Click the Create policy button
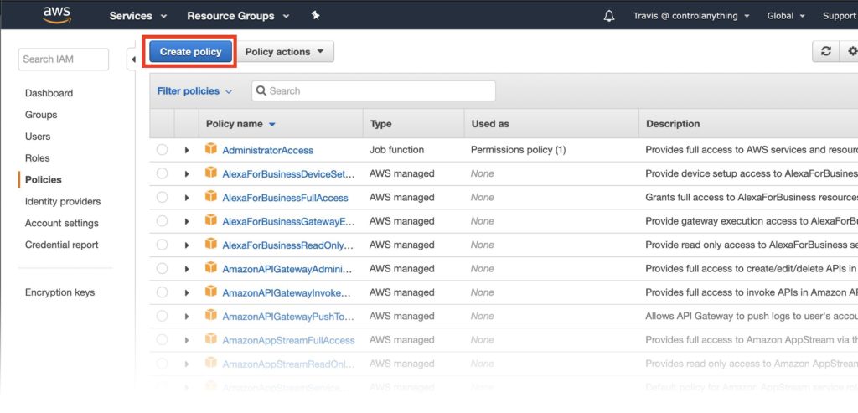This screenshot has height=413, width=858. coord(190,51)
